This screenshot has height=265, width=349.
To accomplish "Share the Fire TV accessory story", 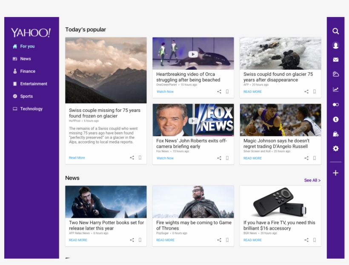I will pos(306,240).
